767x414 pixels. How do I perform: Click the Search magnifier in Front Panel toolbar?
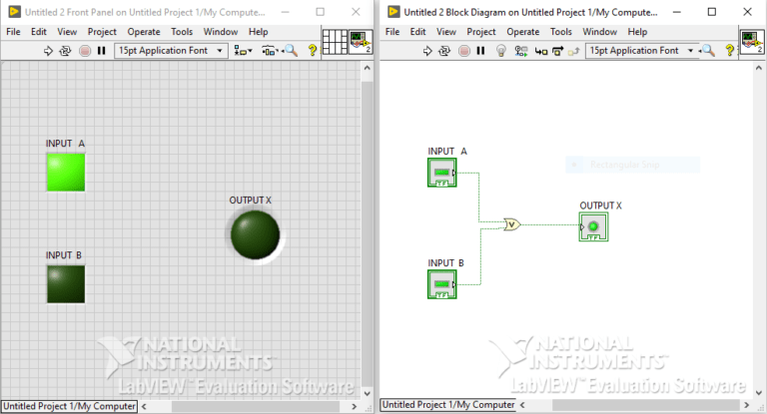tap(291, 50)
